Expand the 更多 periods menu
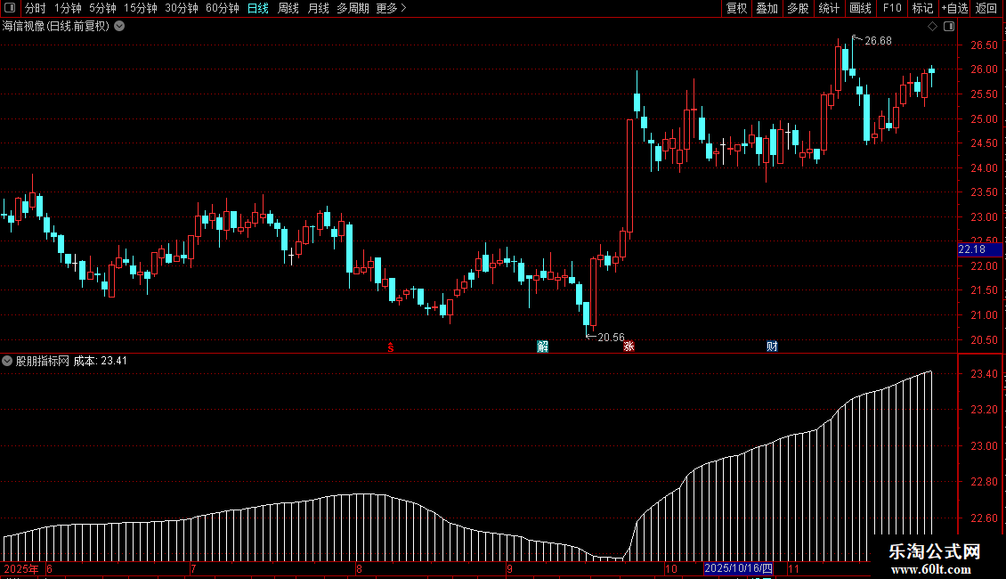Viewport: 1006px width, 579px height. click(x=392, y=8)
